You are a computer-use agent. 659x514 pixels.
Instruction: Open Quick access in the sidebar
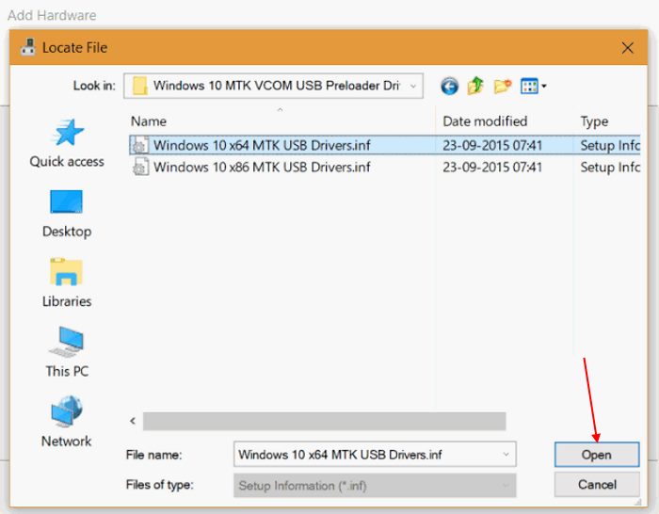pyautogui.click(x=67, y=143)
